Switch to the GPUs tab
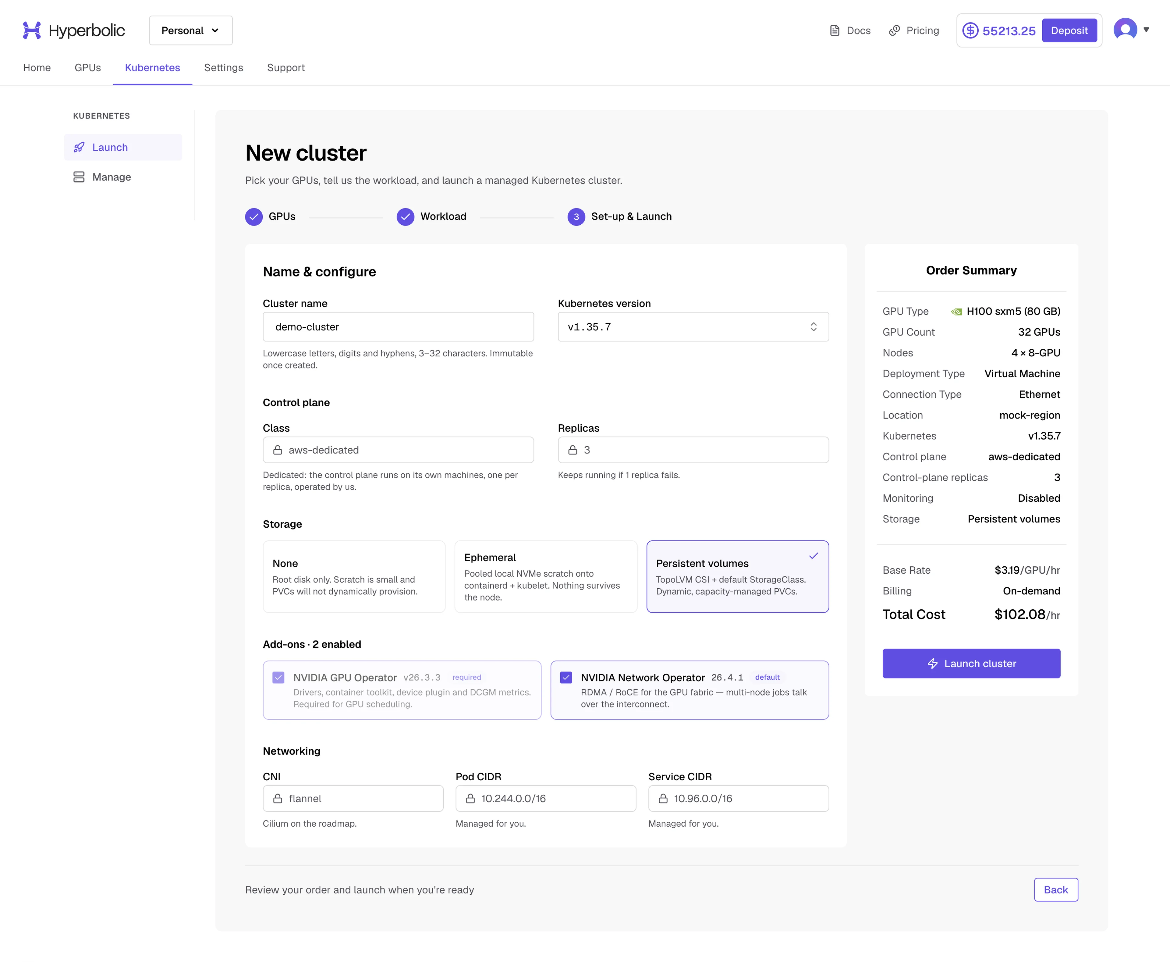The height and width of the screenshot is (962, 1170). click(x=87, y=68)
